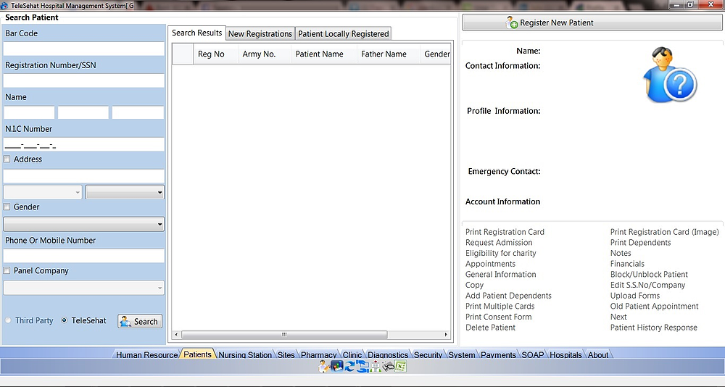This screenshot has width=725, height=387.
Task: Click Print Registration Card (Image) link
Action: [664, 232]
